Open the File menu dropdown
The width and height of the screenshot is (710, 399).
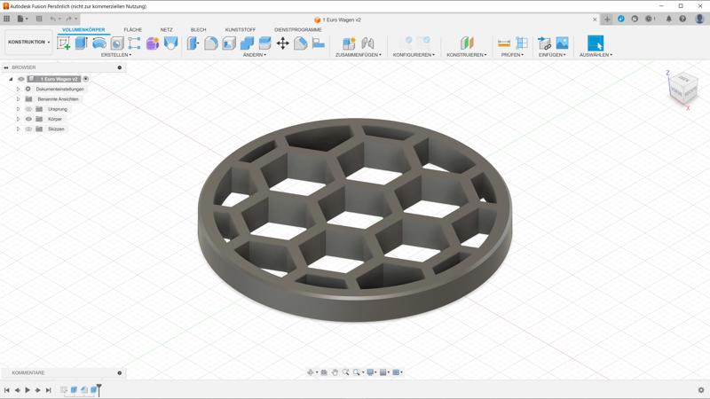point(22,19)
